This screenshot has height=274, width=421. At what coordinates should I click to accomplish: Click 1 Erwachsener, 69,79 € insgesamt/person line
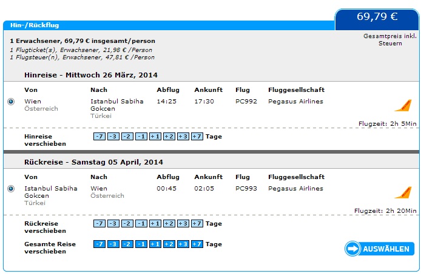coord(83,41)
